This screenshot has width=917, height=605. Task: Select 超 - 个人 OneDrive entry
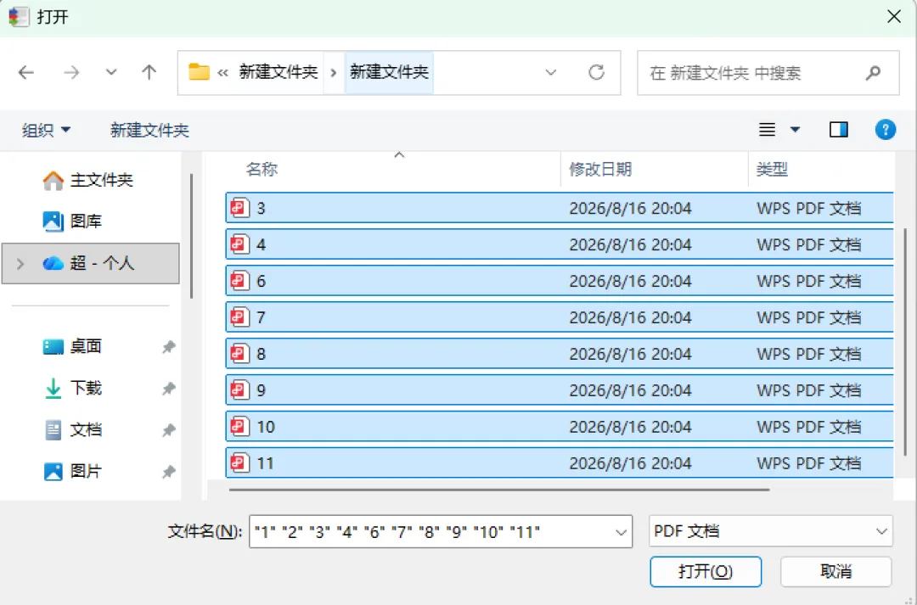click(91, 264)
